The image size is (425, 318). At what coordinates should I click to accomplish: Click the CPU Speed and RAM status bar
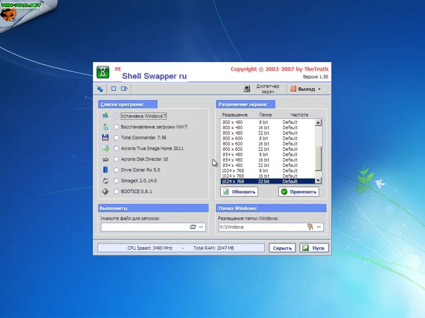(181, 248)
